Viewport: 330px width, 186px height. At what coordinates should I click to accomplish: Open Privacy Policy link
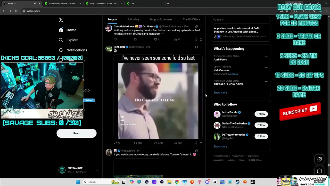(x=238, y=156)
